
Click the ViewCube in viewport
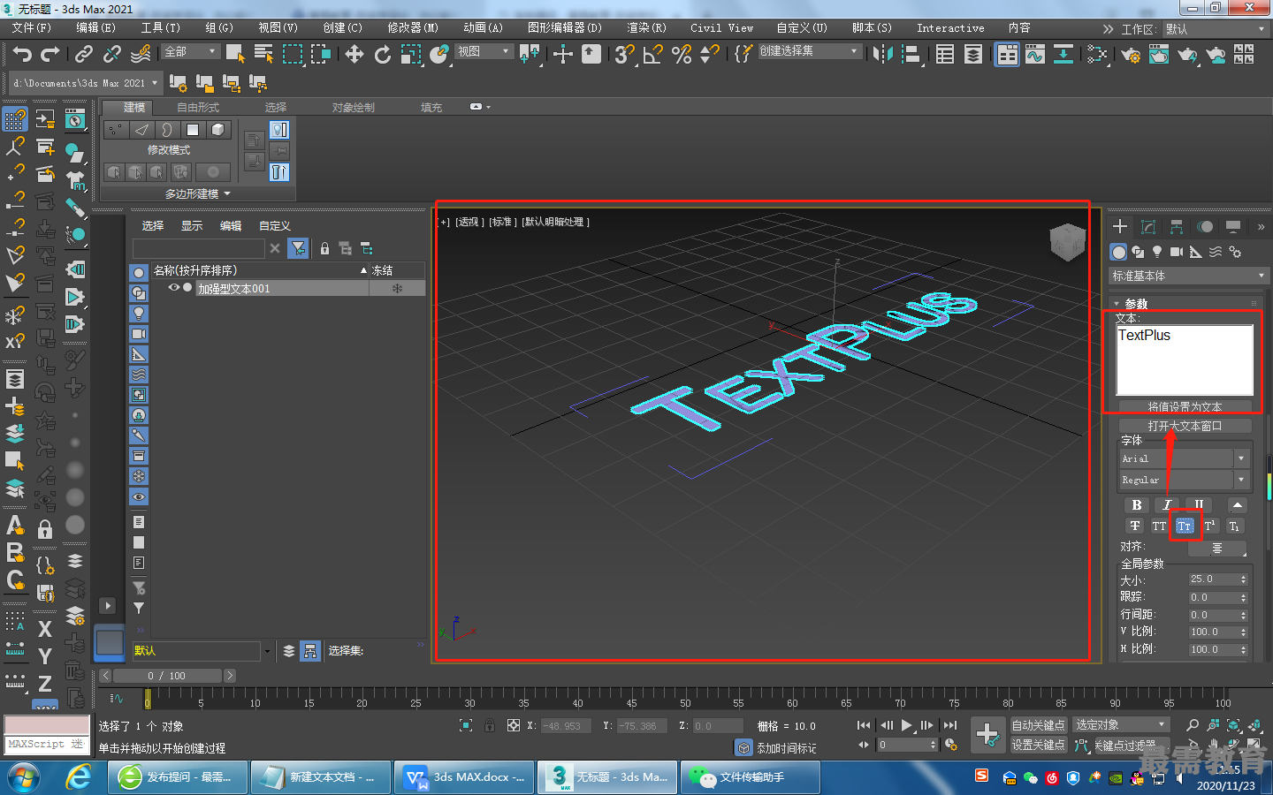click(1067, 241)
